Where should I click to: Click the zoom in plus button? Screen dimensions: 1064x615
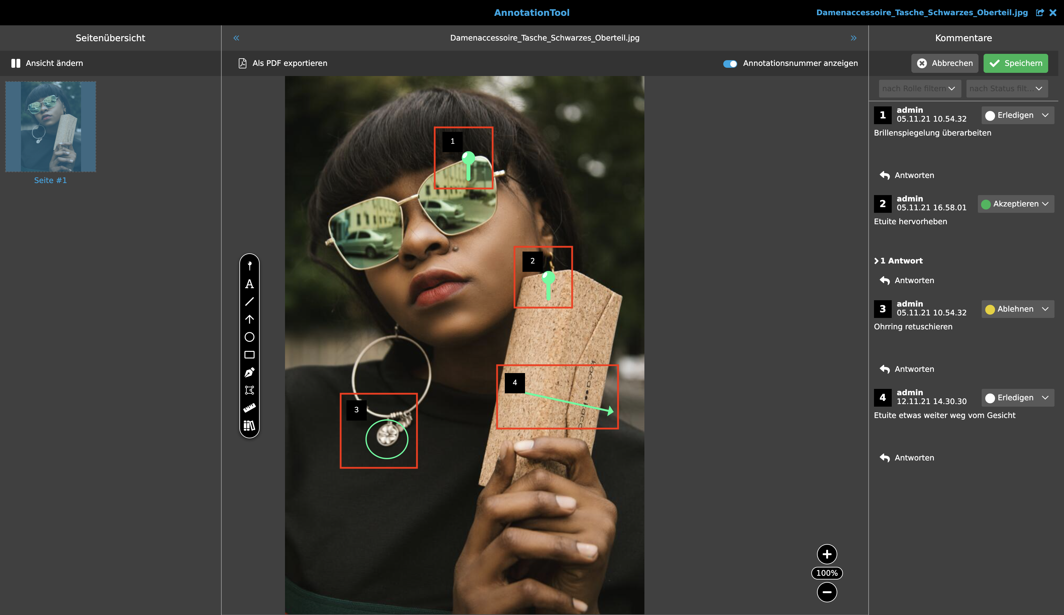(x=827, y=554)
